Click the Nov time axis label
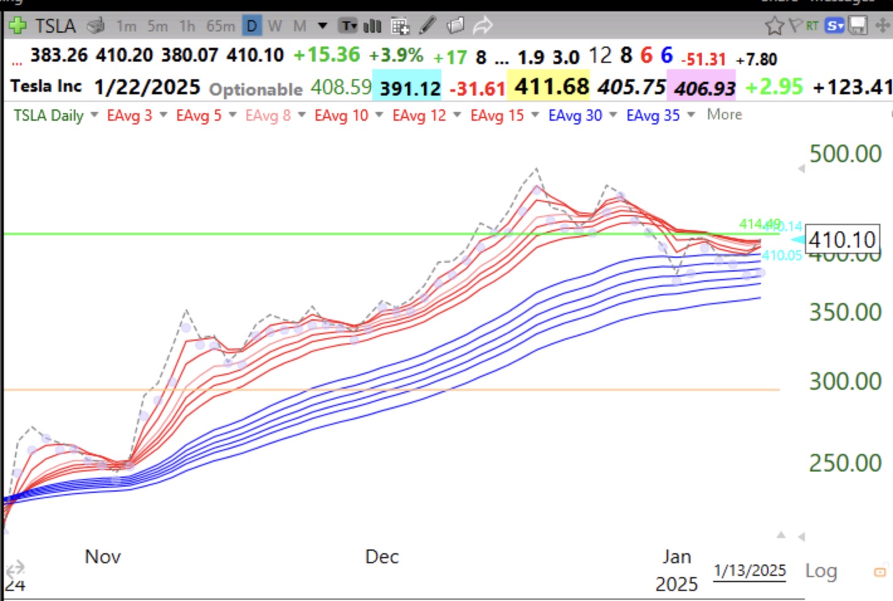893x601 pixels. [x=103, y=557]
